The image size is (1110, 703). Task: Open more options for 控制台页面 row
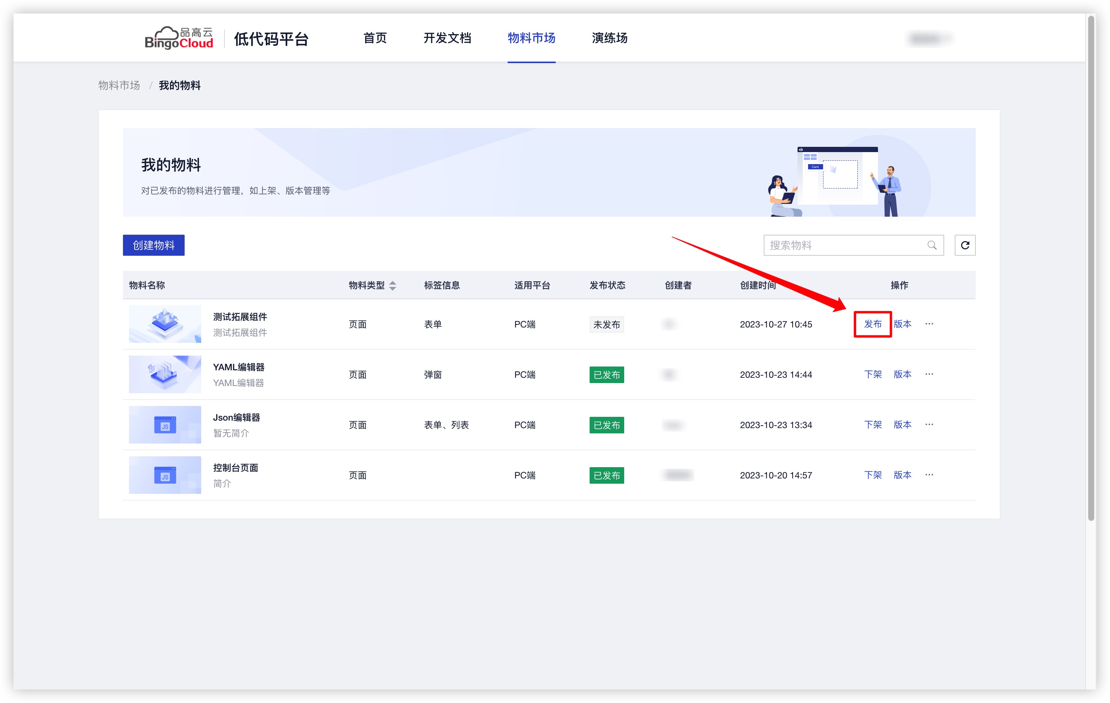point(929,475)
